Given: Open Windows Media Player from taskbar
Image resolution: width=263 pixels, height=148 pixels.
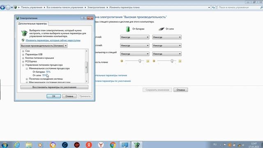Looking at the screenshot, I should pos(41,145).
